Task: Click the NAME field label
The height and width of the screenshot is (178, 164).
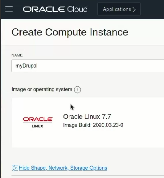Action: 17,55
